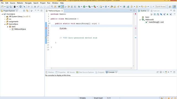This screenshot has height=99, width=177.
Task: Switch to Servers tab
Action: coord(71,72)
